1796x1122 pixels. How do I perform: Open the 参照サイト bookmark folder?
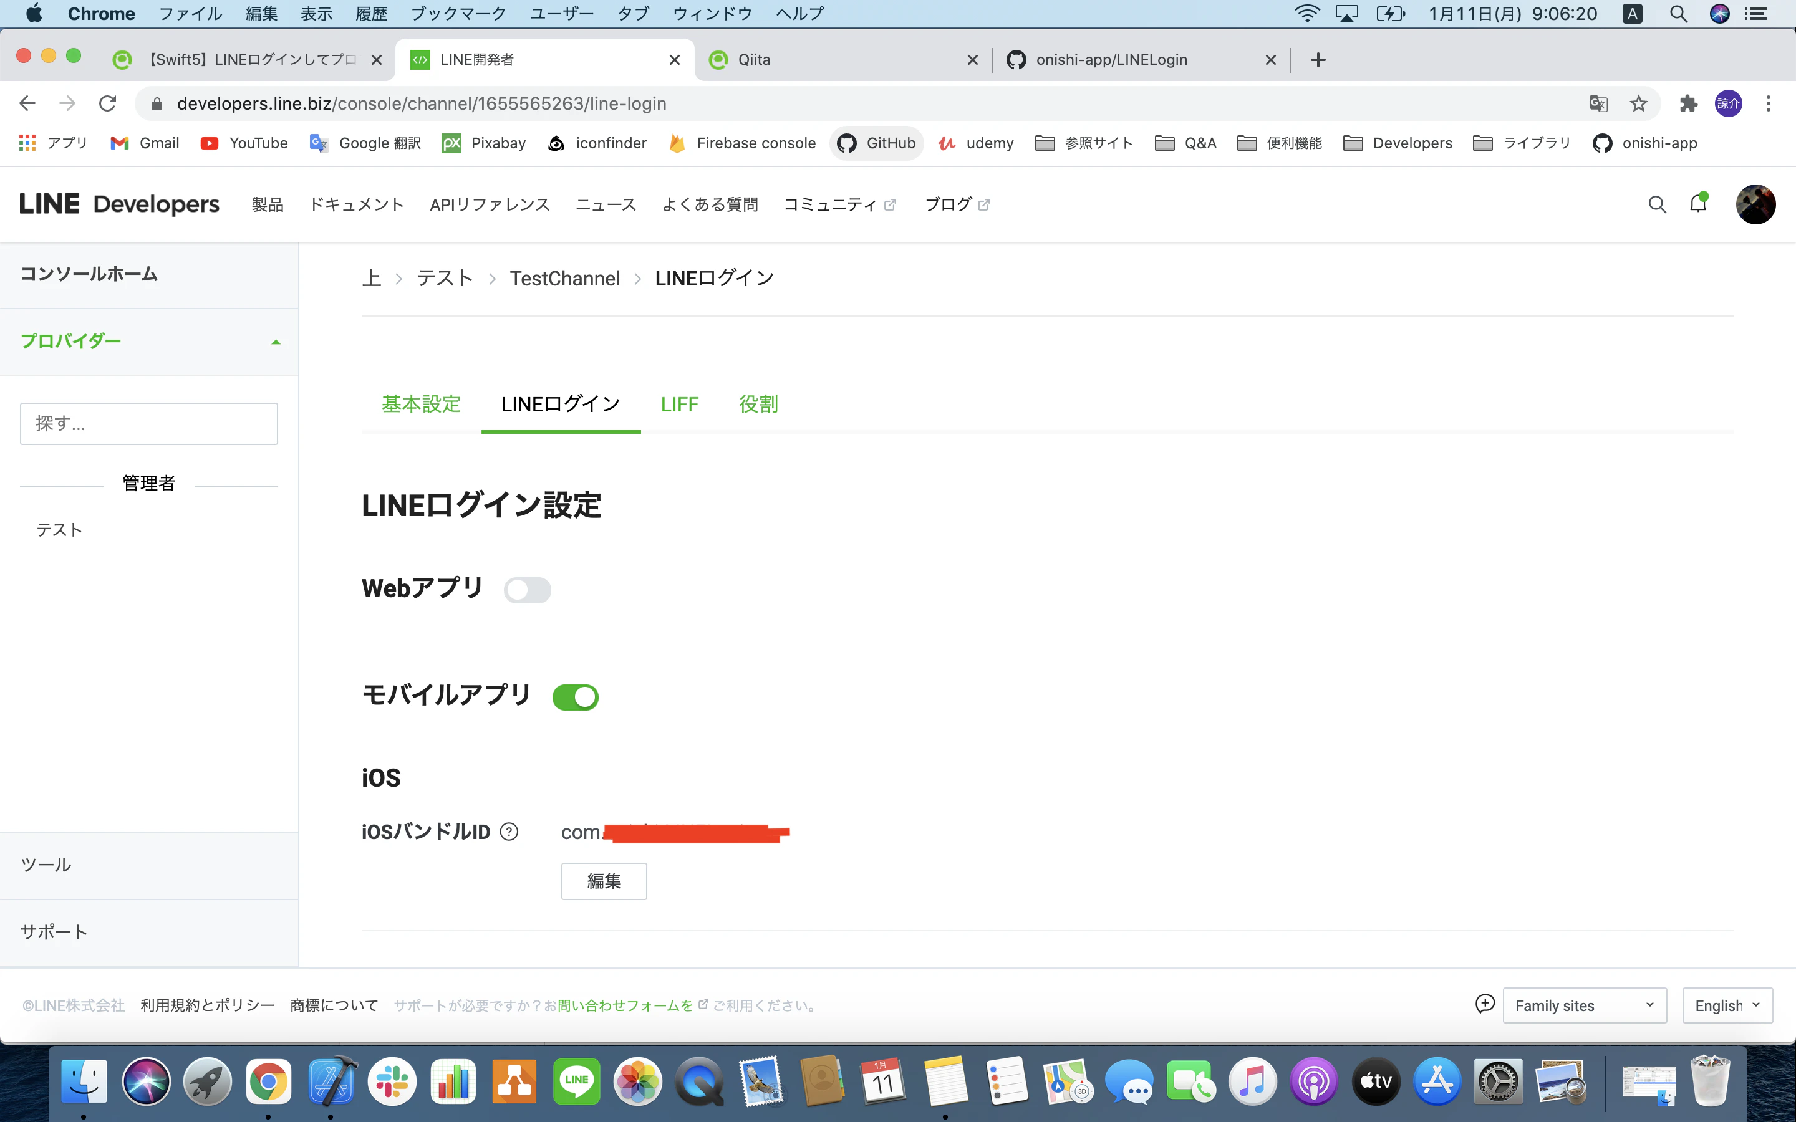(x=1084, y=143)
